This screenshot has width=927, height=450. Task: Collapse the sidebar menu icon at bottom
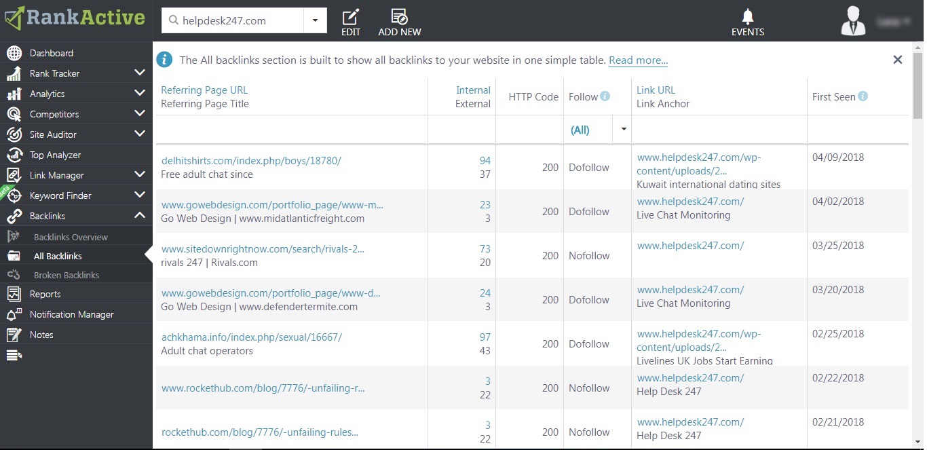tap(14, 355)
